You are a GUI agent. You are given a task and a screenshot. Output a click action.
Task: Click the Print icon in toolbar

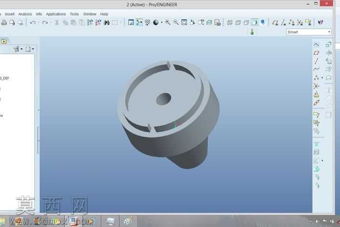[x=4, y=23]
